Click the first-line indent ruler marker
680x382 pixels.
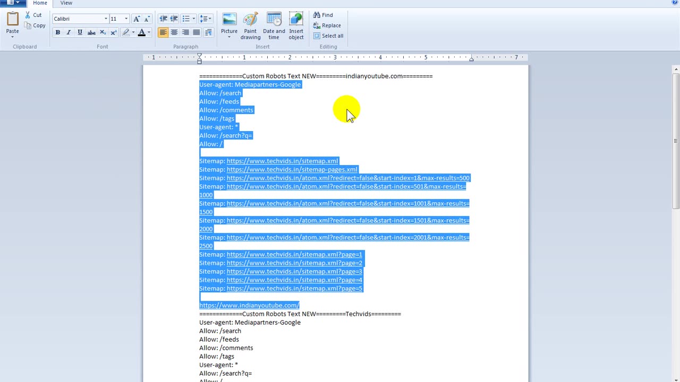[199, 55]
